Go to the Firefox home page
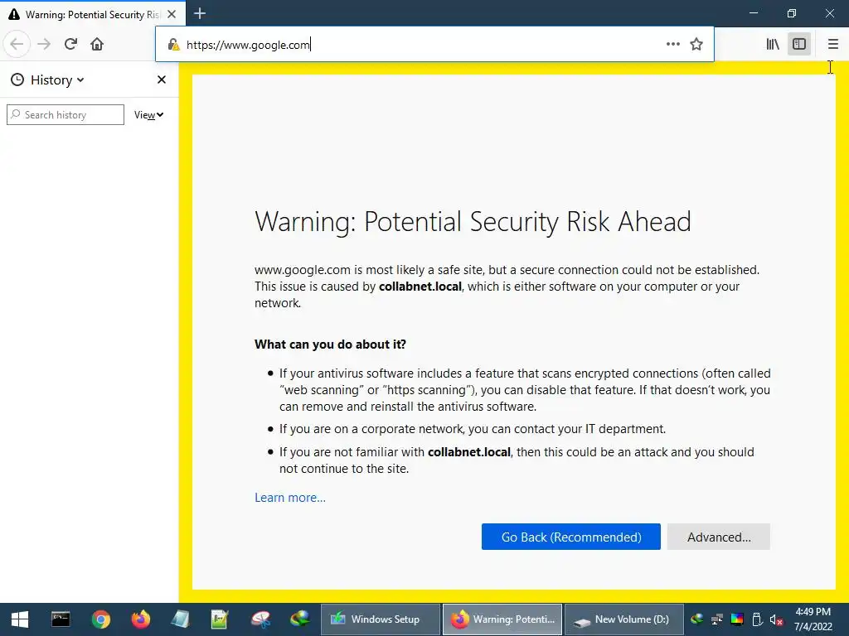Screen dimensions: 849x636 coord(97,45)
